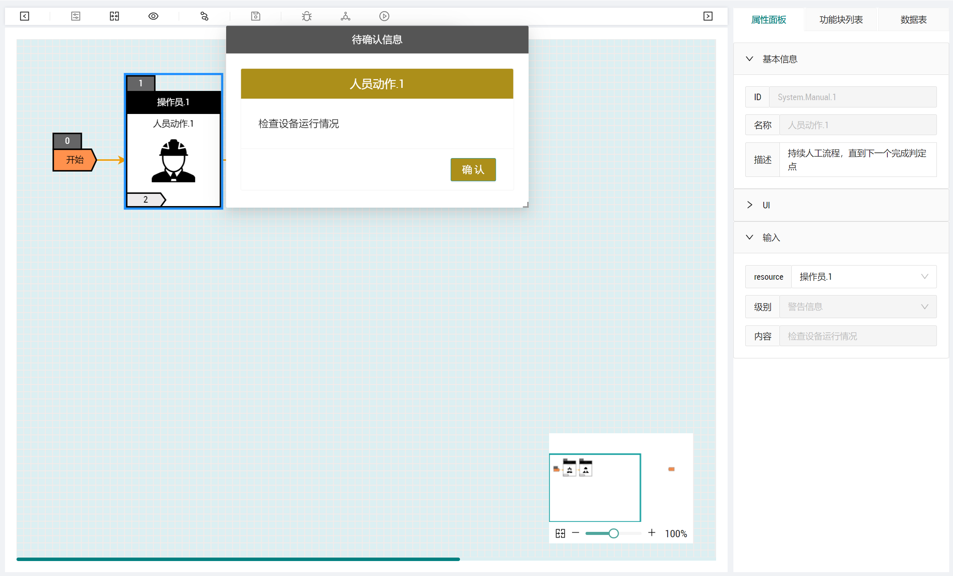Collapse the left panel arrow icon
The width and height of the screenshot is (953, 576).
click(24, 16)
